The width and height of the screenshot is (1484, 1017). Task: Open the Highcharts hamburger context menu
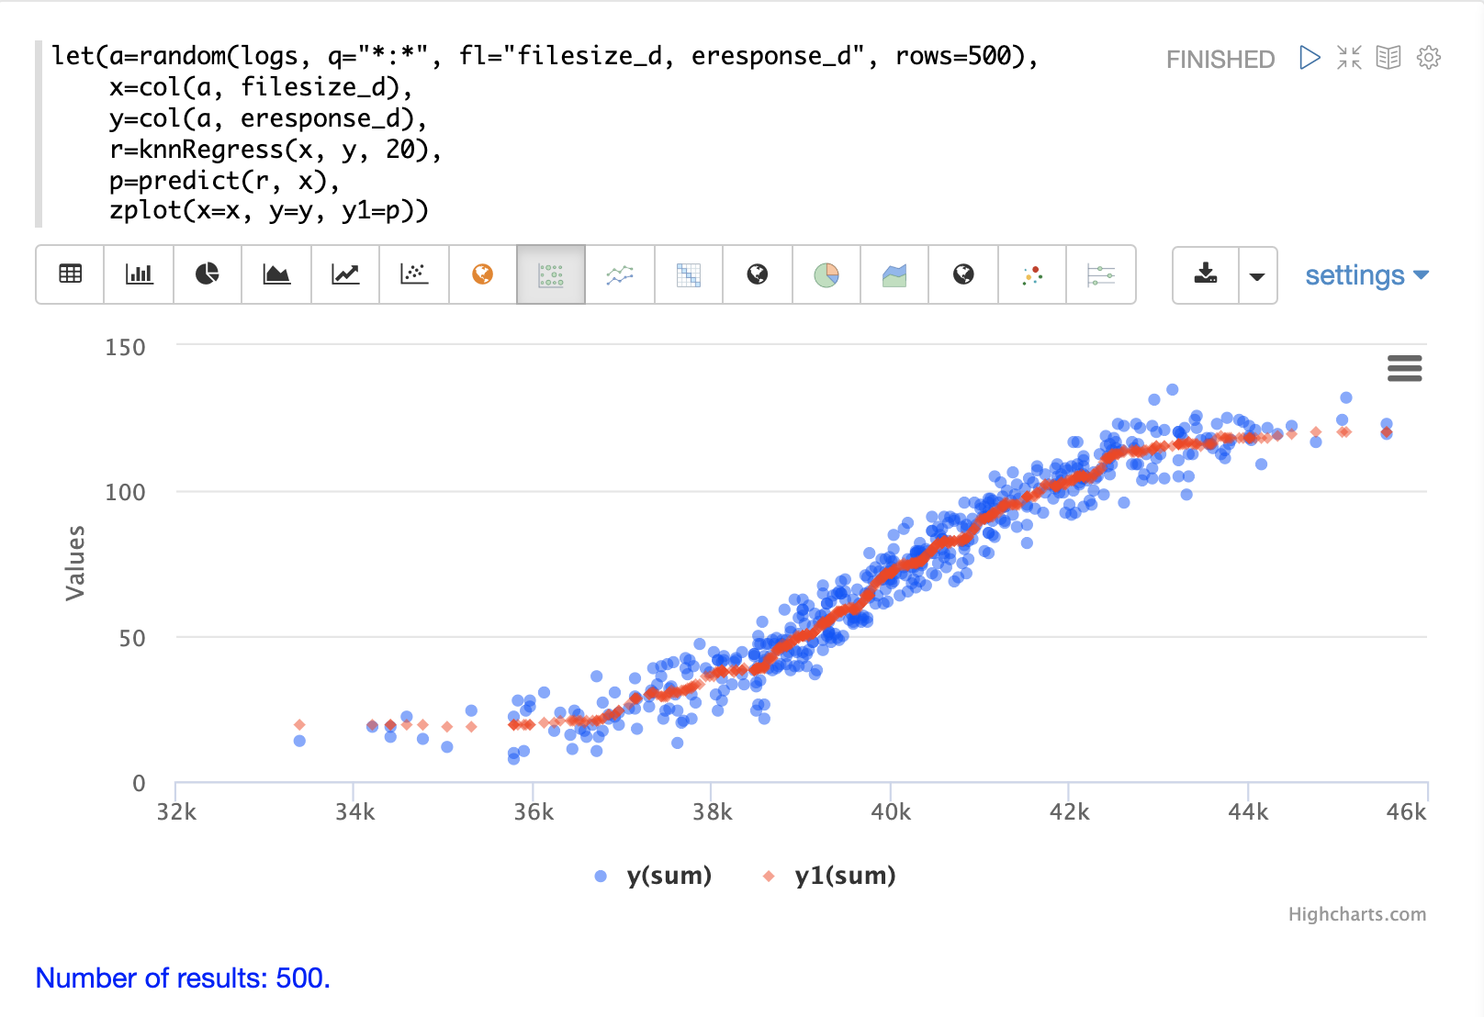tap(1404, 368)
